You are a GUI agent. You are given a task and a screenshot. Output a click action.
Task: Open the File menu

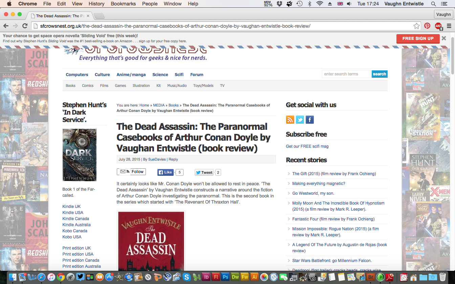pyautogui.click(x=47, y=4)
